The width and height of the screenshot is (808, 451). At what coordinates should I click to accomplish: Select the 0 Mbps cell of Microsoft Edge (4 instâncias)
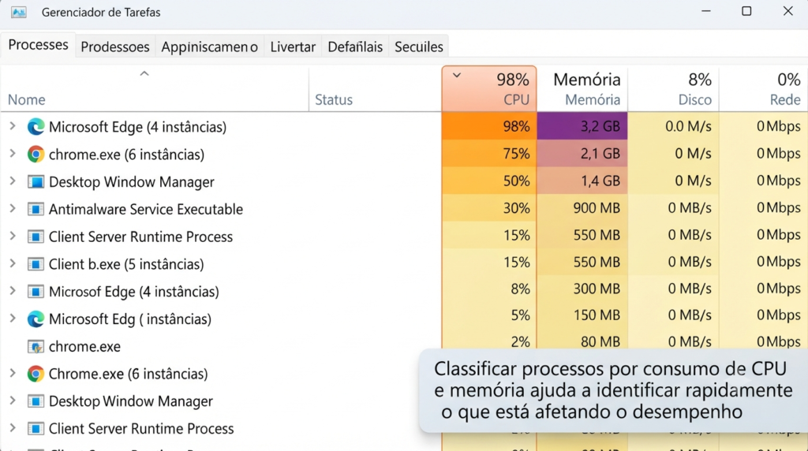pyautogui.click(x=764, y=126)
